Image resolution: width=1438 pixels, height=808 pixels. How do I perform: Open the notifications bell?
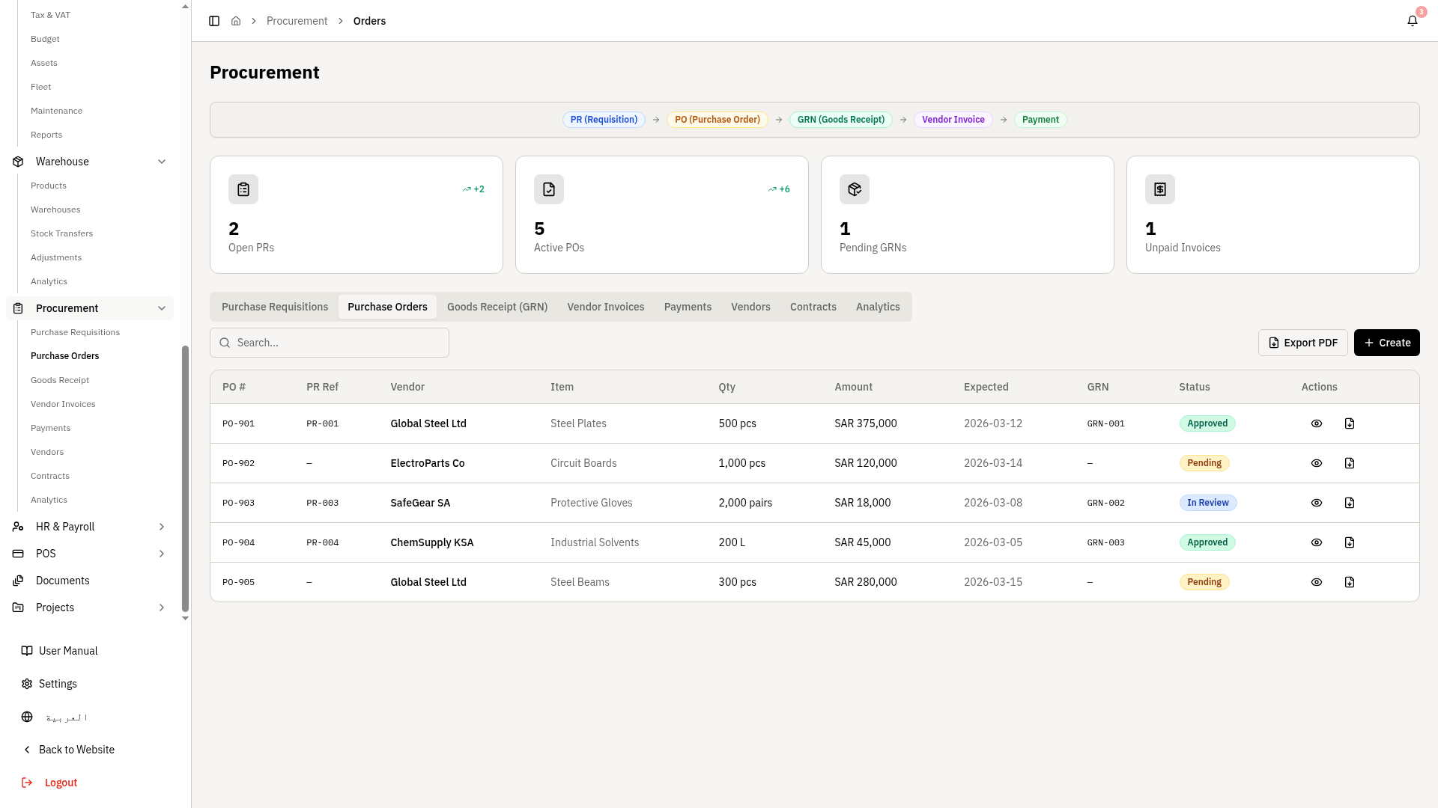click(x=1412, y=21)
